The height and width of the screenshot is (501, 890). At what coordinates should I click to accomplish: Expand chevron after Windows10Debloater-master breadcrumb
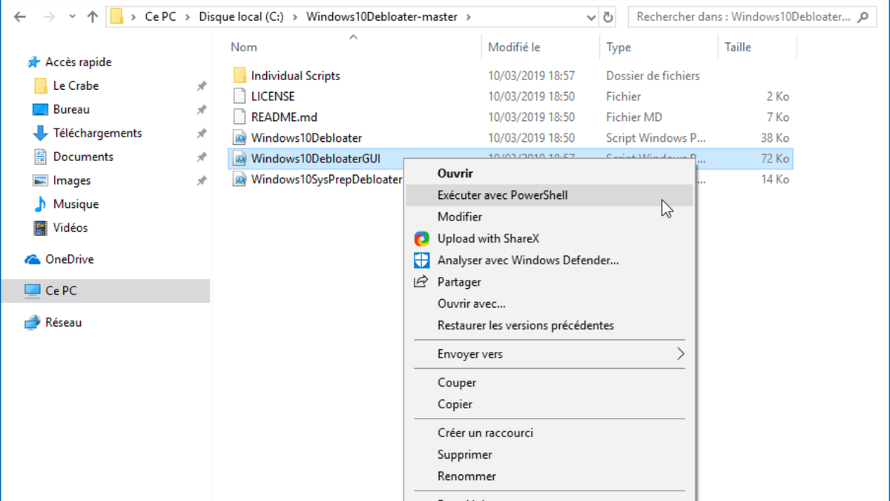click(469, 16)
